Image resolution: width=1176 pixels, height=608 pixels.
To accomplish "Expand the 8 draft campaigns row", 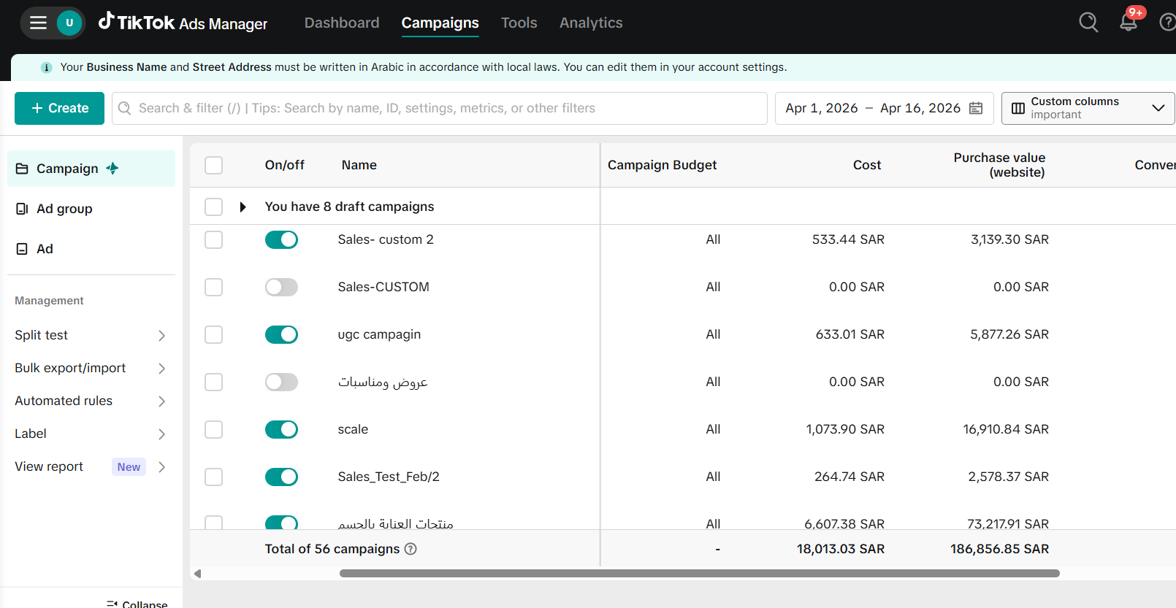I will click(x=243, y=207).
